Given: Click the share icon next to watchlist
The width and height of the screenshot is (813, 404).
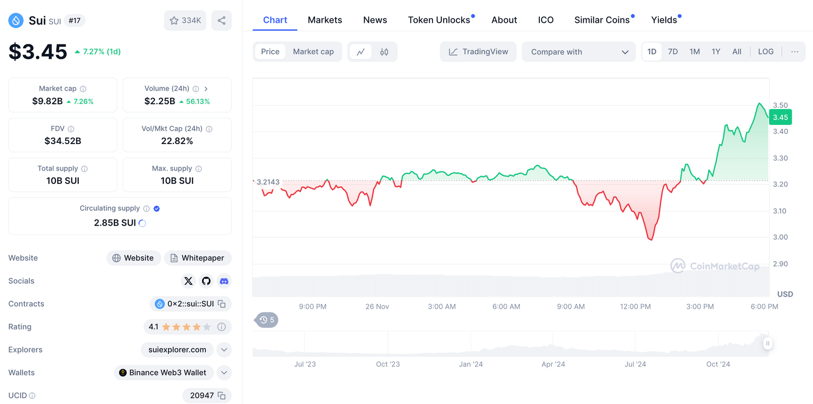Looking at the screenshot, I should pyautogui.click(x=221, y=21).
